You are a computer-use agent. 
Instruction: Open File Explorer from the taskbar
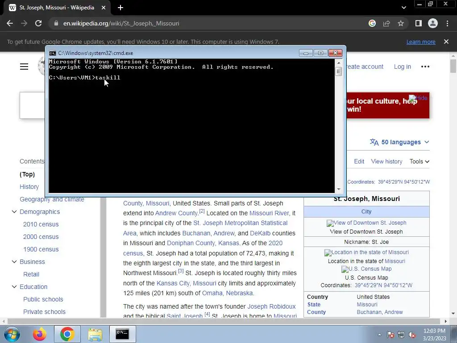tap(95, 334)
